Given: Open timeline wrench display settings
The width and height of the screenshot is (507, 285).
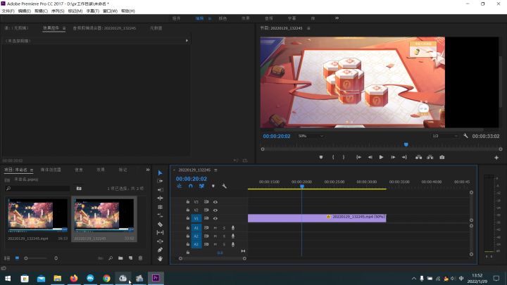Looking at the screenshot, I should [224, 186].
